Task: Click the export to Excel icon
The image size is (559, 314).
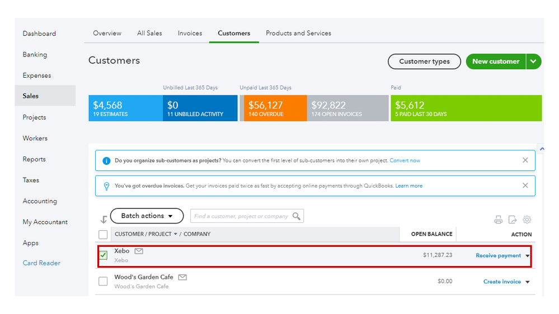Action: 512,220
